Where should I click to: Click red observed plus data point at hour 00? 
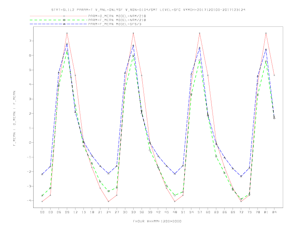(x=42, y=202)
